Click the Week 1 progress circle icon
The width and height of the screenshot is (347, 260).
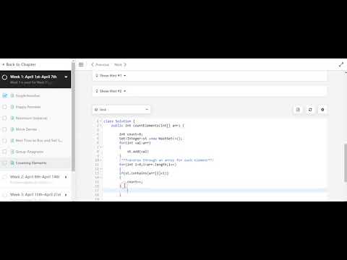click(x=4, y=77)
